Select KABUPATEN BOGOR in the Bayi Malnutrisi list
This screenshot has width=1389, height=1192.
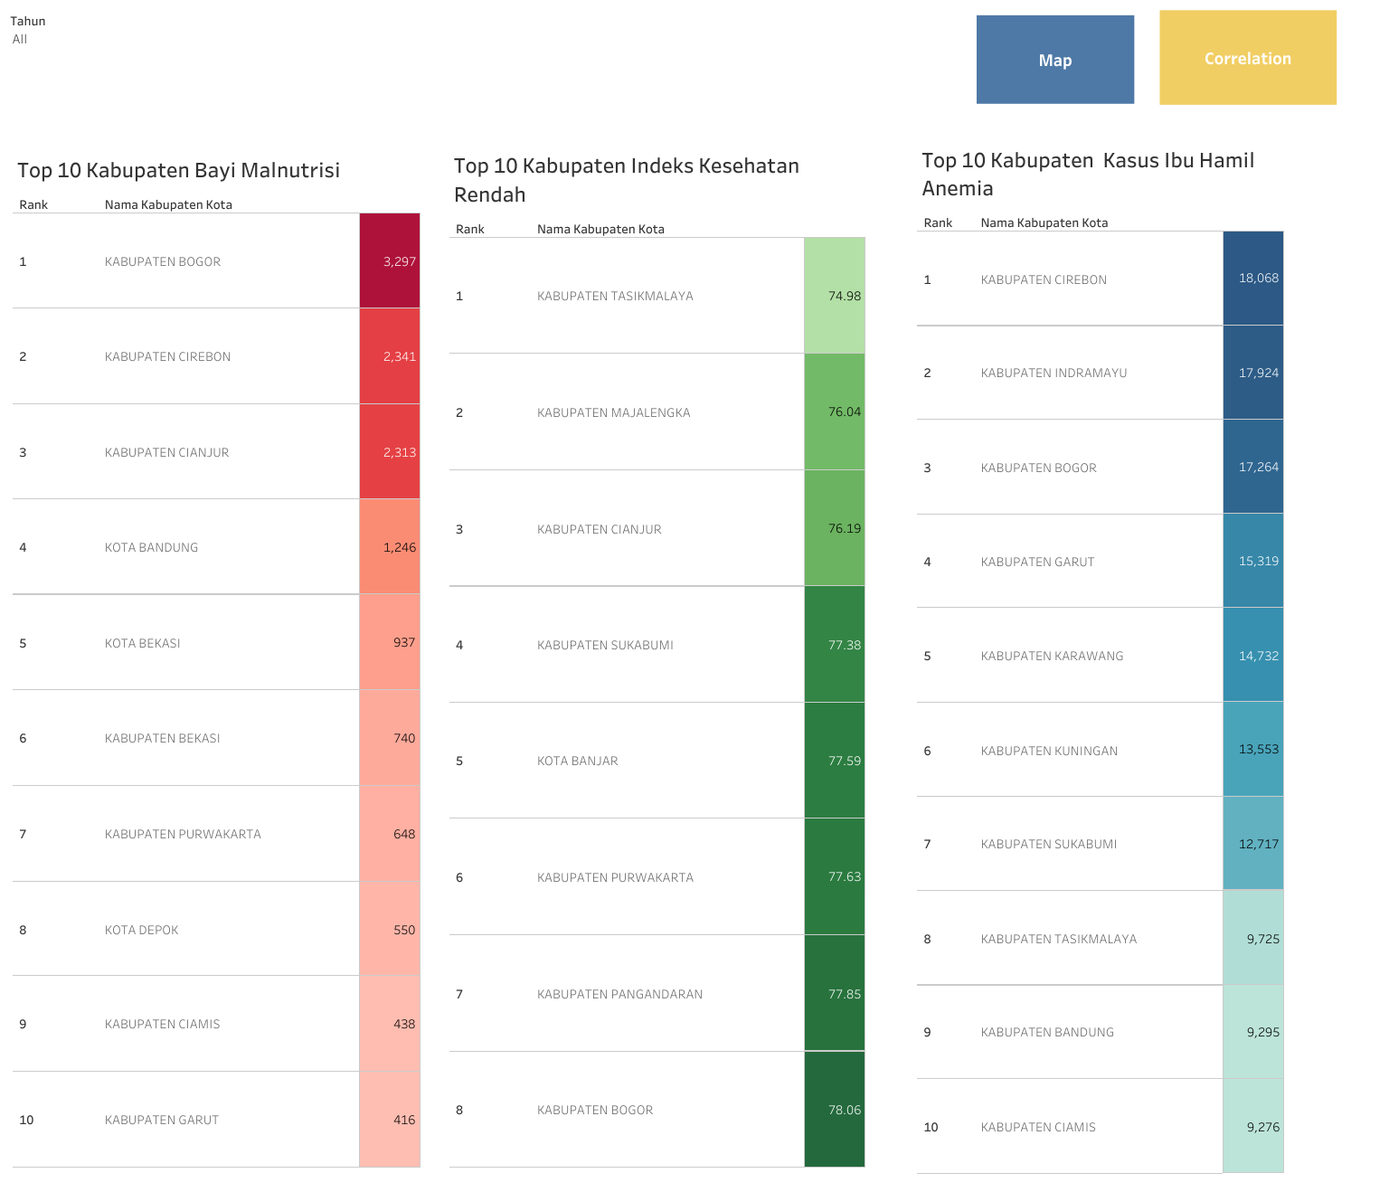163,261
